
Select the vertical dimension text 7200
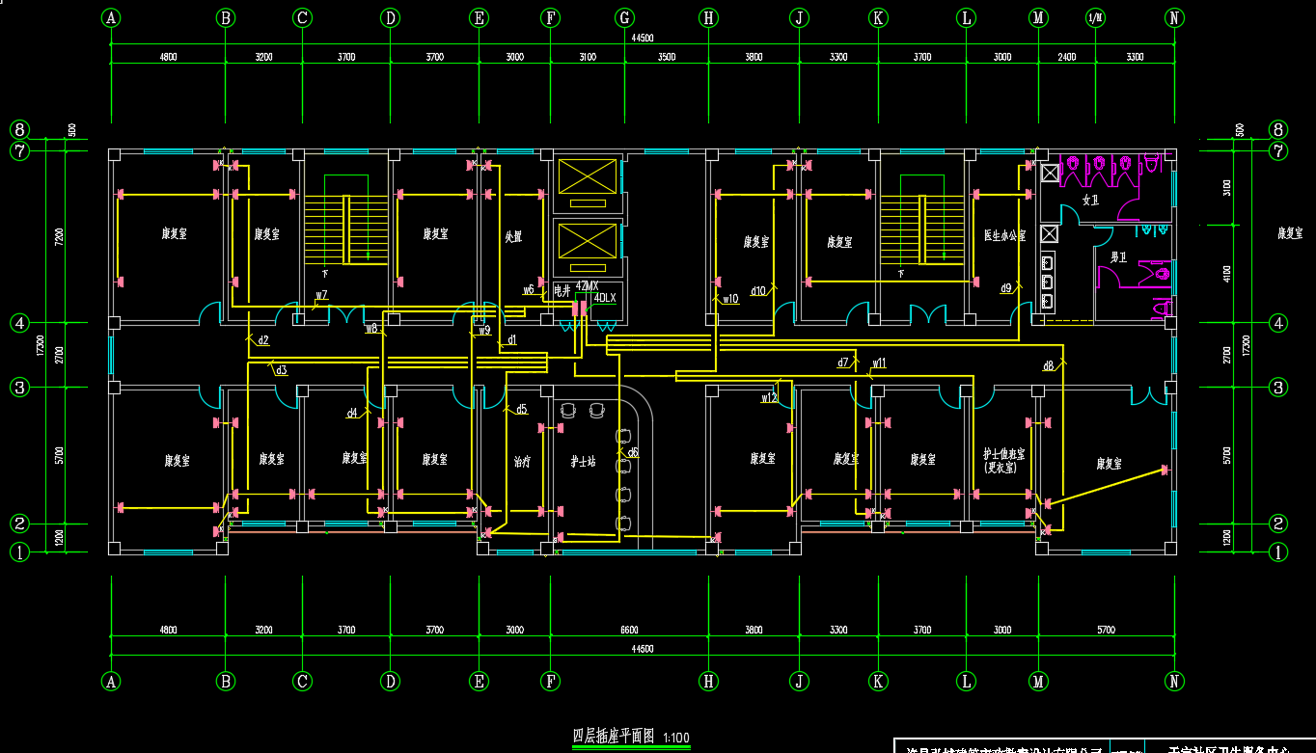pyautogui.click(x=59, y=236)
